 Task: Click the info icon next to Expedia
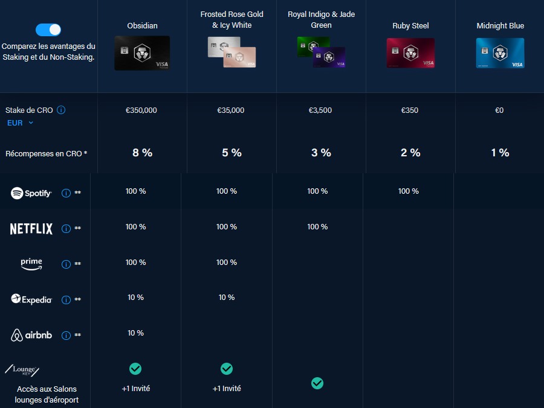point(65,299)
